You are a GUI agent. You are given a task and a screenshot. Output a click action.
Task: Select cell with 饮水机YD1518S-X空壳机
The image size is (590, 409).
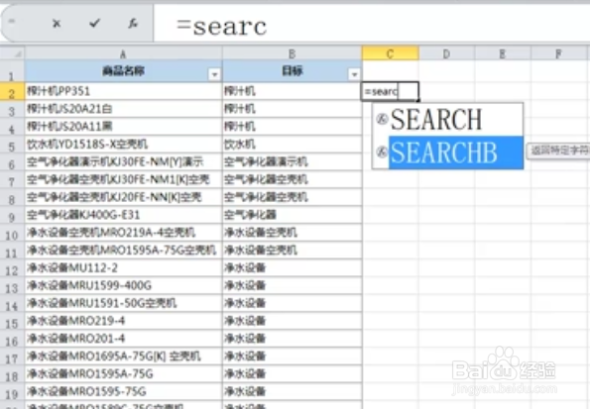pos(123,144)
